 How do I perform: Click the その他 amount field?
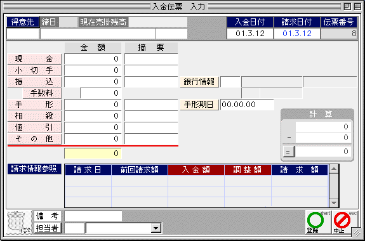(x=93, y=139)
